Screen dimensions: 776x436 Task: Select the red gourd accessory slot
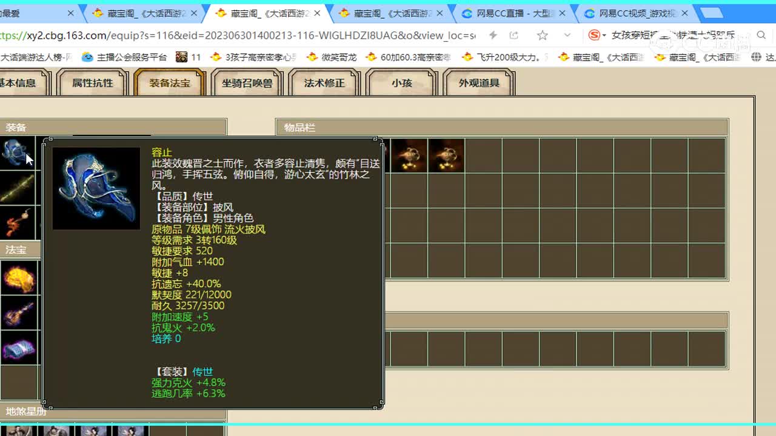(x=17, y=223)
